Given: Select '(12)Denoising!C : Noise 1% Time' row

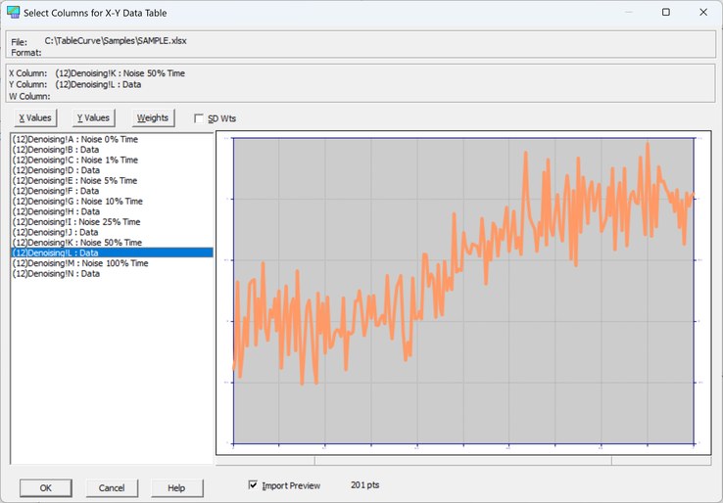Looking at the screenshot, I should pos(112,160).
